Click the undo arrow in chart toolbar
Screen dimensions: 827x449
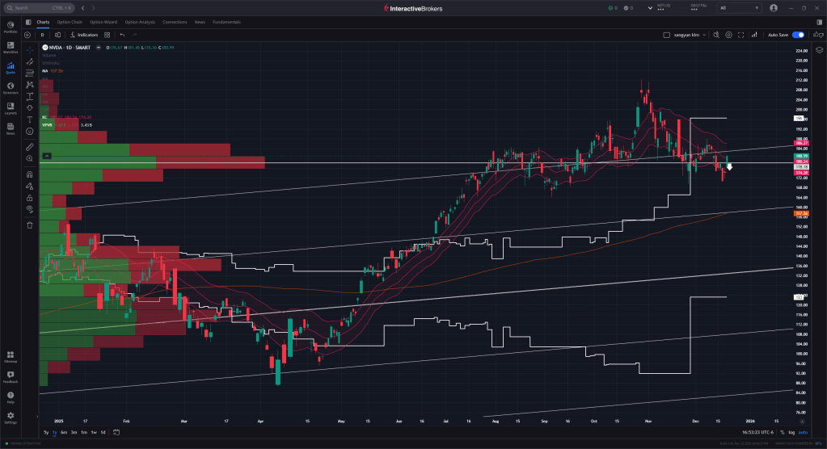point(121,36)
